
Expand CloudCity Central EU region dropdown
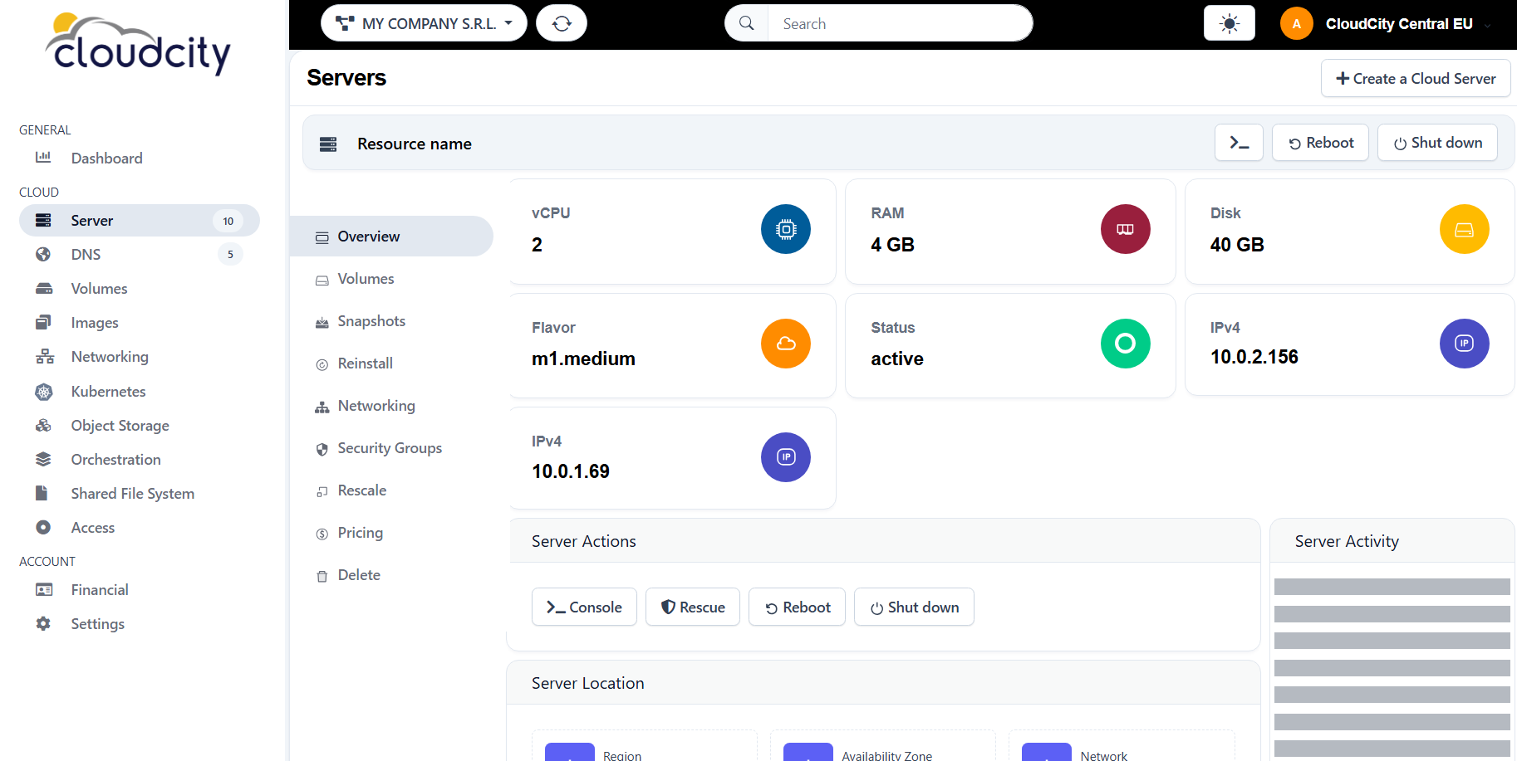[1408, 24]
